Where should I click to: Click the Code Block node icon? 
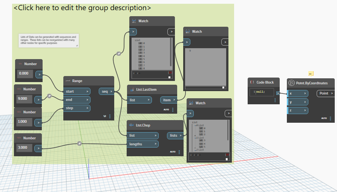[x=252, y=82]
